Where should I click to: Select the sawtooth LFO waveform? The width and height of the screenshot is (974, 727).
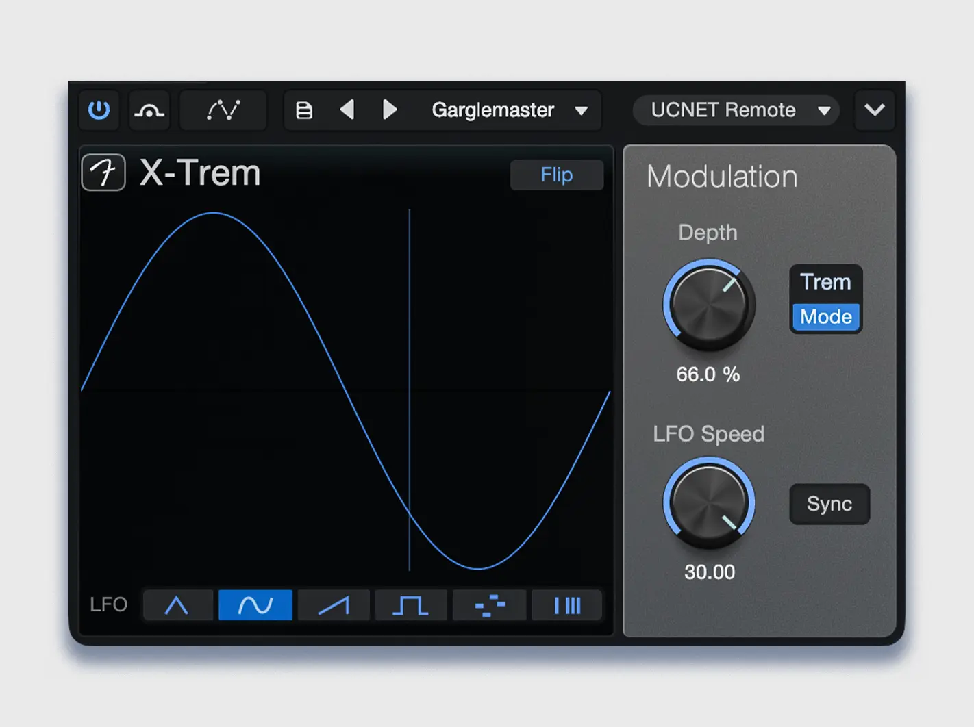point(334,605)
